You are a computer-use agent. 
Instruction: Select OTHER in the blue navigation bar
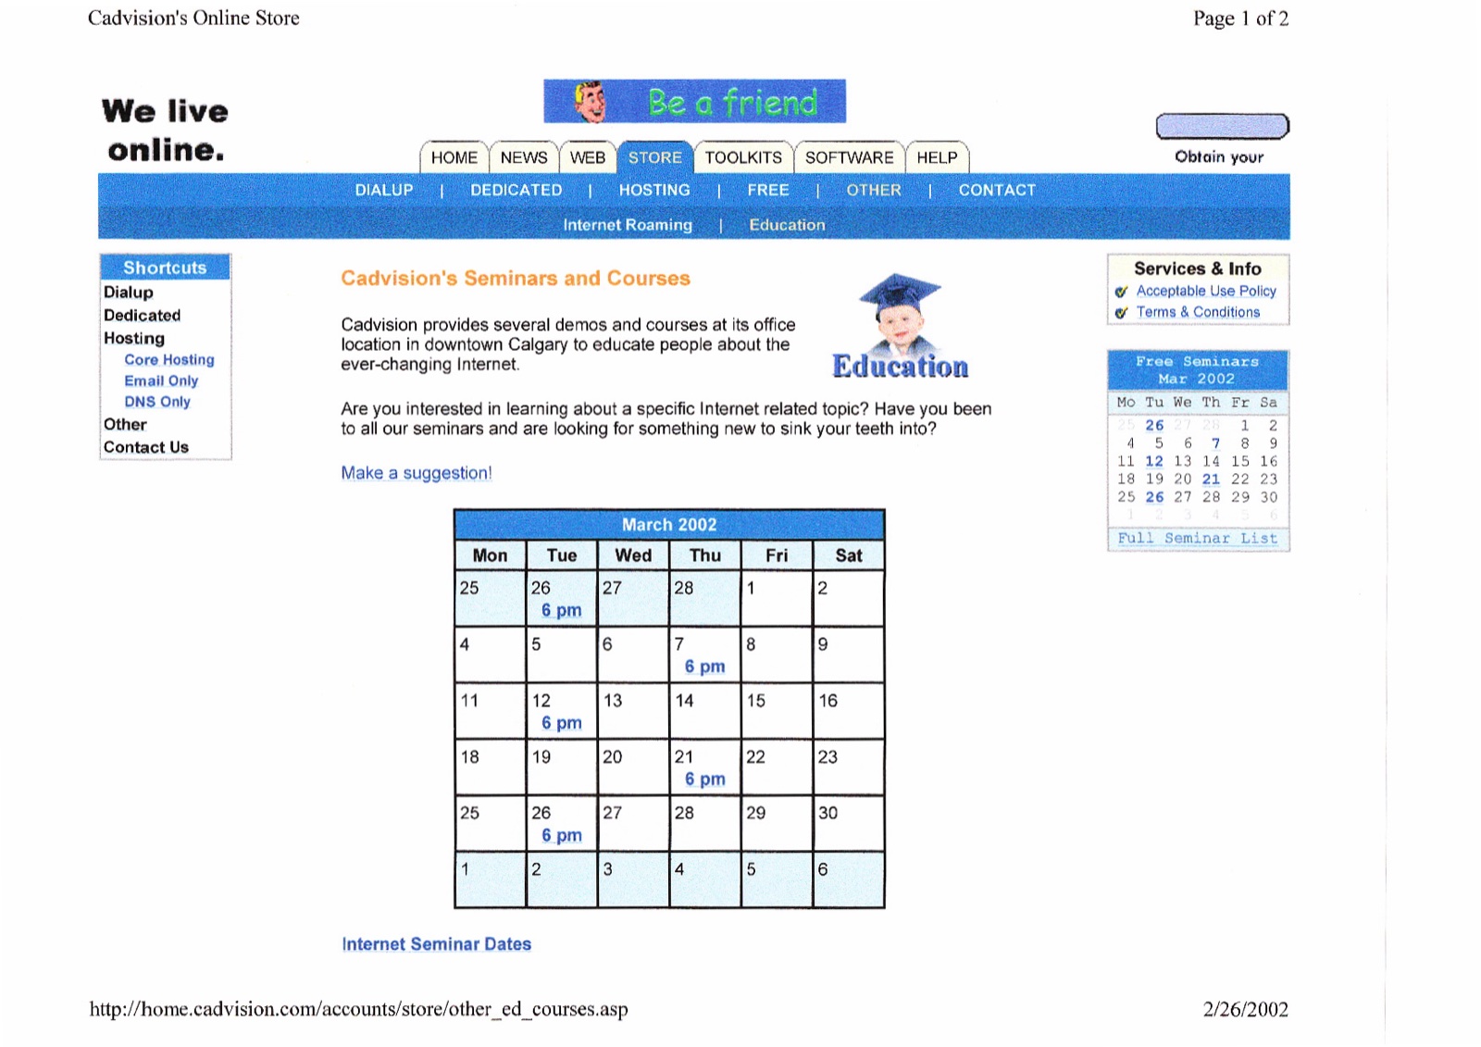pyautogui.click(x=873, y=190)
